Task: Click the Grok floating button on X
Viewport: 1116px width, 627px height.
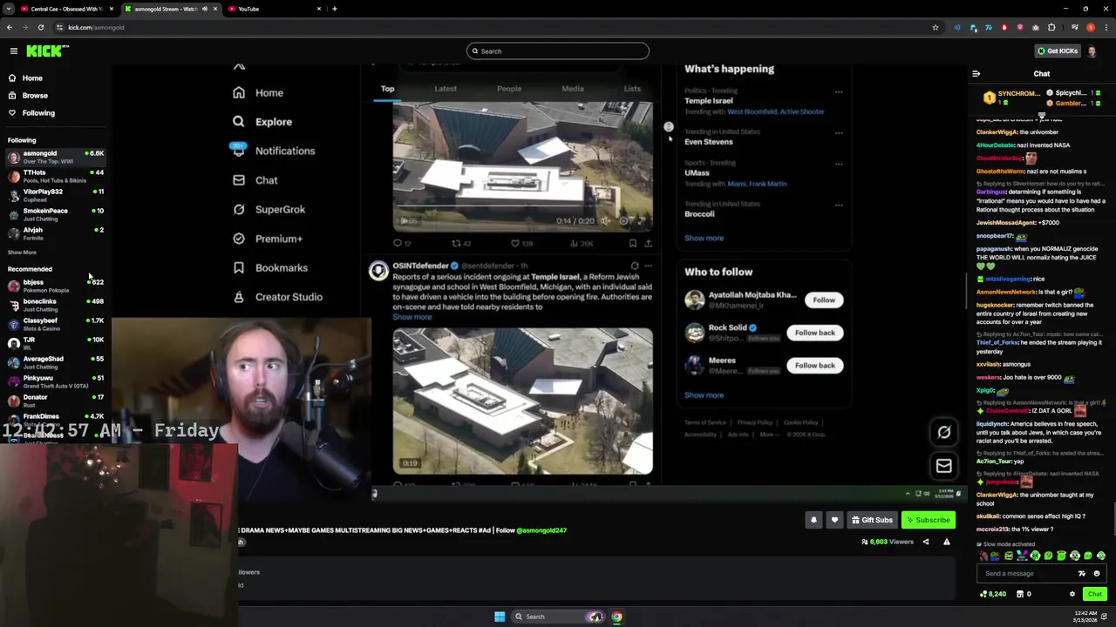Action: click(943, 432)
